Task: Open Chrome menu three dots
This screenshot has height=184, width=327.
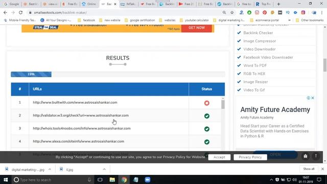Action: pos(322,12)
